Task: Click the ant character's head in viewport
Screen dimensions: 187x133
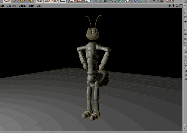Action: pos(93,34)
